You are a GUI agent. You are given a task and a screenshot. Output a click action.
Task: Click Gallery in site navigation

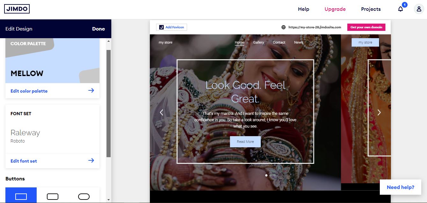point(259,42)
